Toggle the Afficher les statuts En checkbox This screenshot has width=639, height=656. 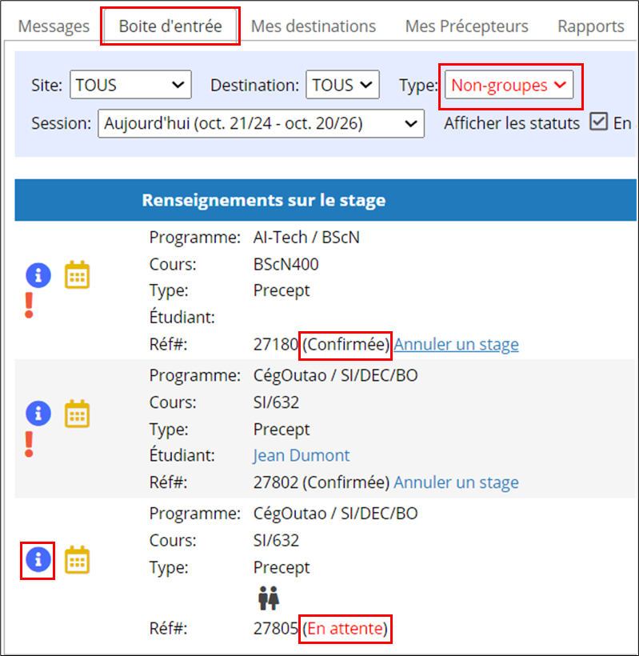598,122
